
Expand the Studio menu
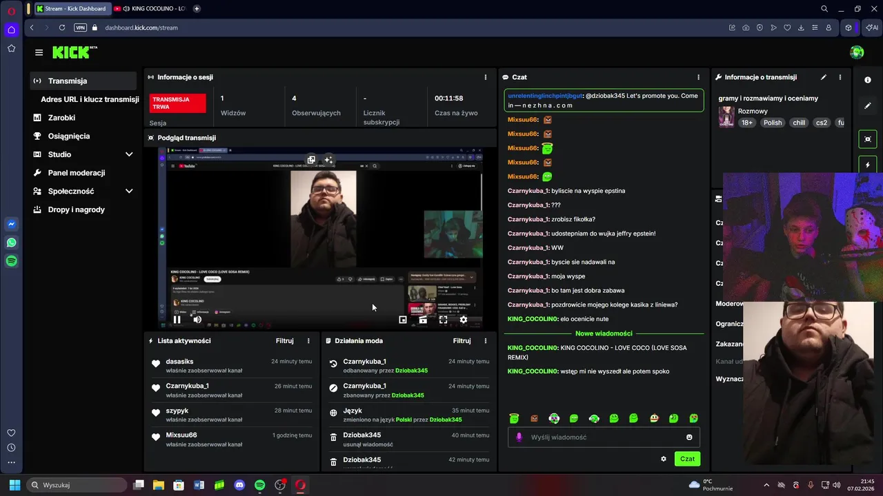coord(129,154)
